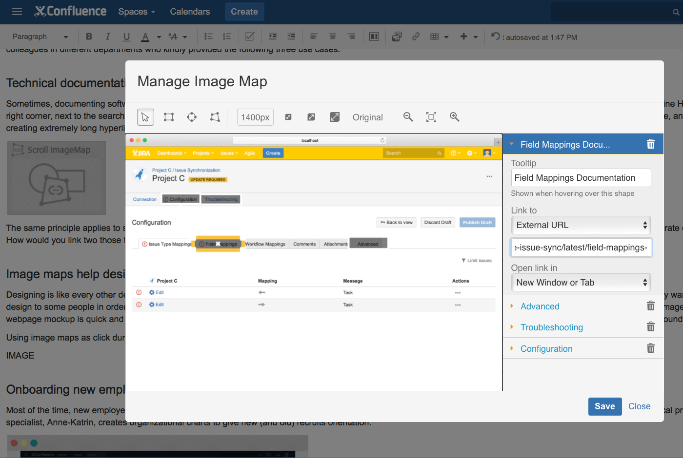Edit the Tooltip text field
Image resolution: width=683 pixels, height=458 pixels.
coord(581,178)
